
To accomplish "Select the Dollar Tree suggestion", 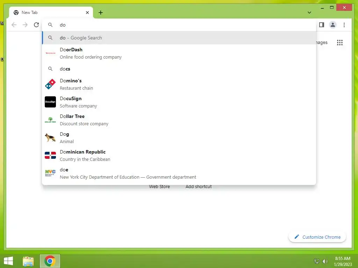I will (x=179, y=120).
